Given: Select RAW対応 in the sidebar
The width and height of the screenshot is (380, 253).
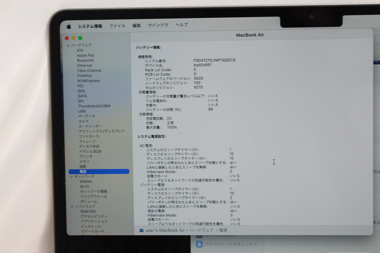Looking at the screenshot, I should 88,211.
